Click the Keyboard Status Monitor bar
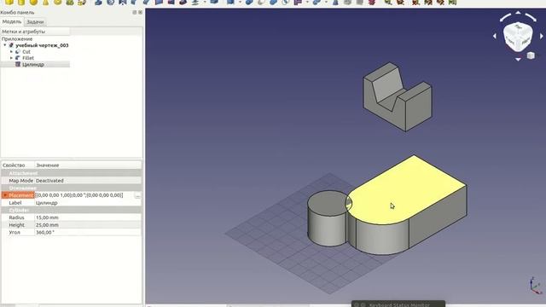Image resolution: width=546 pixels, height=307 pixels. tap(398, 304)
